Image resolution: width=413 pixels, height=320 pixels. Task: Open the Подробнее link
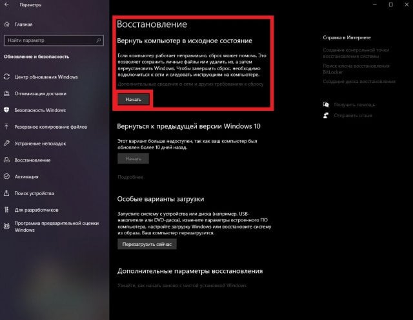(130, 177)
